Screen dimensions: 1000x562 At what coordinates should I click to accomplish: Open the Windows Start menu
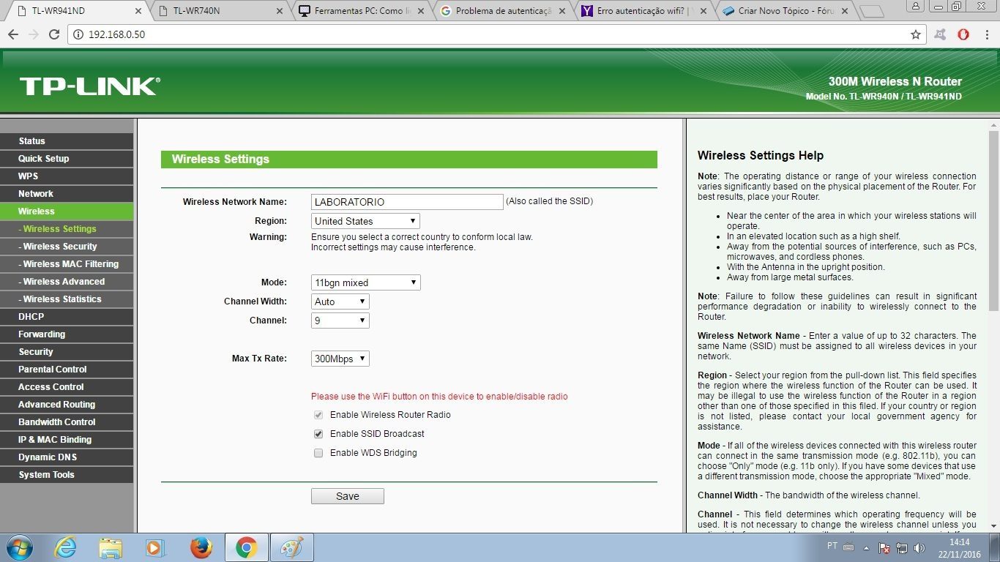coord(20,547)
